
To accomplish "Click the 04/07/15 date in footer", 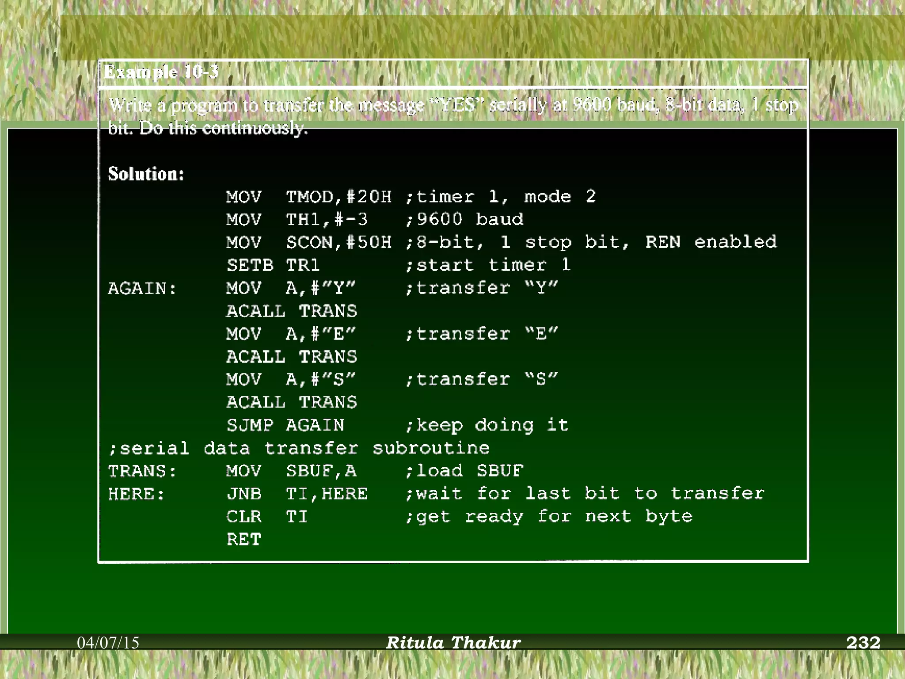I will [108, 643].
